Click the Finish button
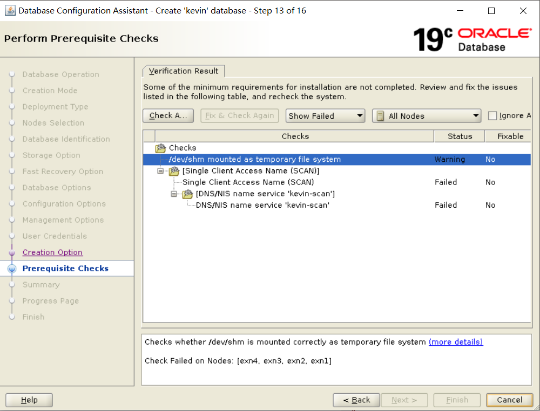 coord(457,400)
